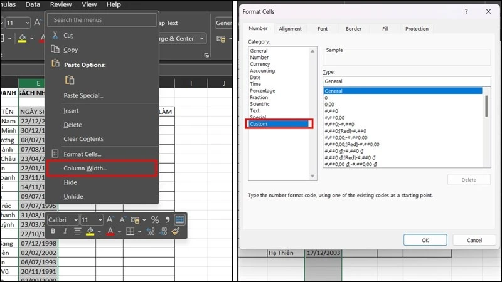Switch to the Alignment tab
Screen dimensions: 502x282
290,29
